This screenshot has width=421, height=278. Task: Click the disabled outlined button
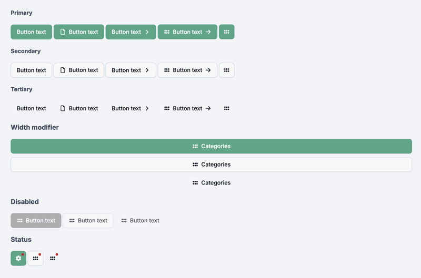click(x=88, y=221)
